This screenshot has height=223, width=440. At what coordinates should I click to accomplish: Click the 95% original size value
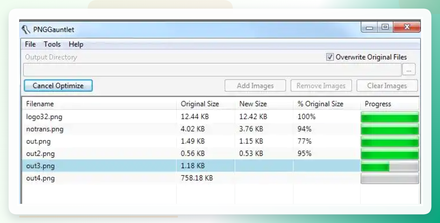(305, 154)
